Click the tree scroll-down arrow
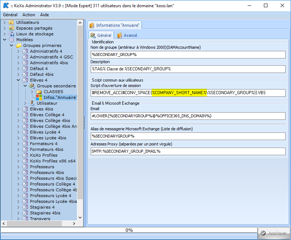 pyautogui.click(x=80, y=217)
